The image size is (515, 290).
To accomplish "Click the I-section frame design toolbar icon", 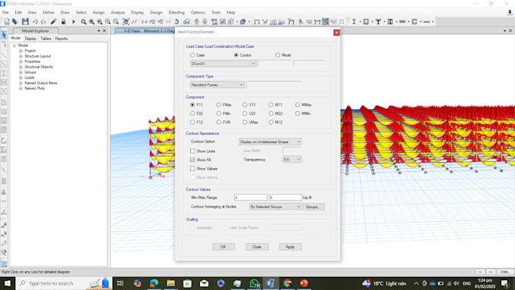I will (354, 22).
